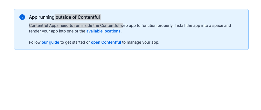Click the blue info icon

[x=22, y=17]
